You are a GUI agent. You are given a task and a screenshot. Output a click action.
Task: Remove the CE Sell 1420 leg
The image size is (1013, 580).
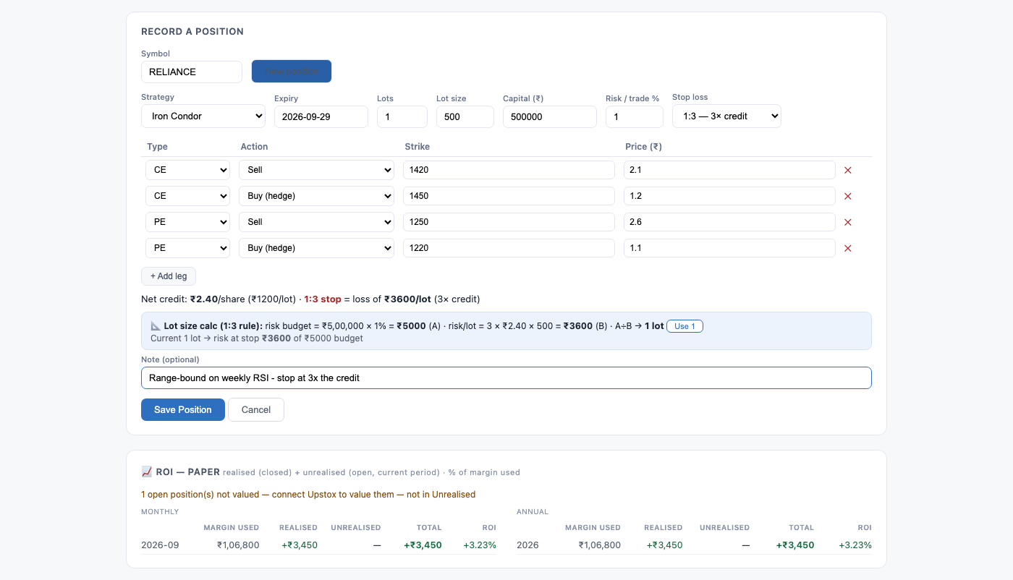tap(848, 170)
